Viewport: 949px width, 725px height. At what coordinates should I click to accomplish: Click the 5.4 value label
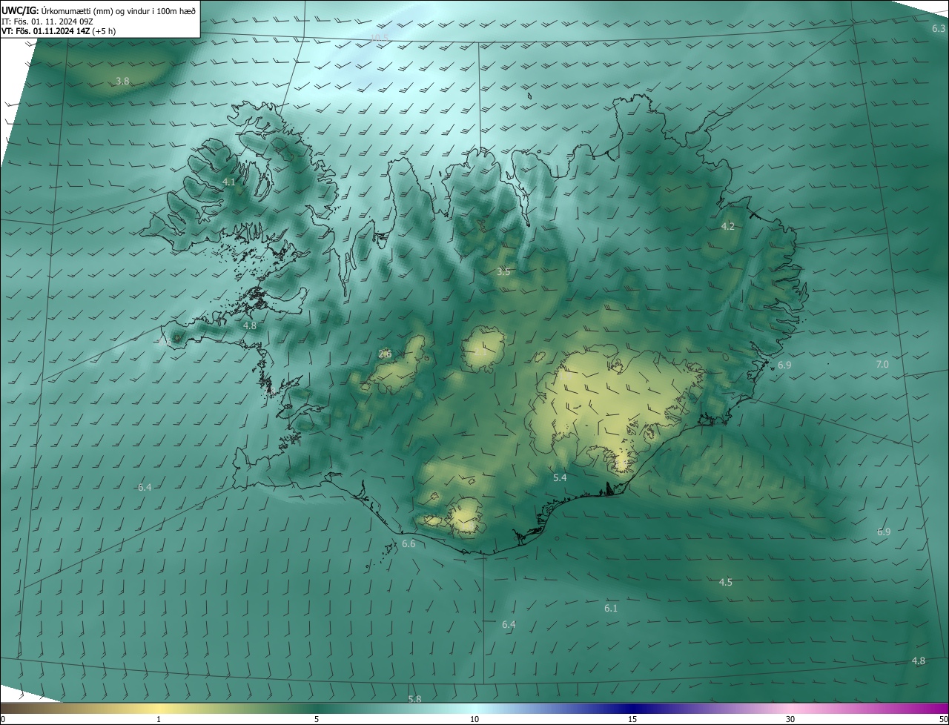(560, 478)
